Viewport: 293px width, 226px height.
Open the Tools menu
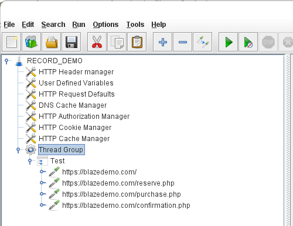(135, 25)
